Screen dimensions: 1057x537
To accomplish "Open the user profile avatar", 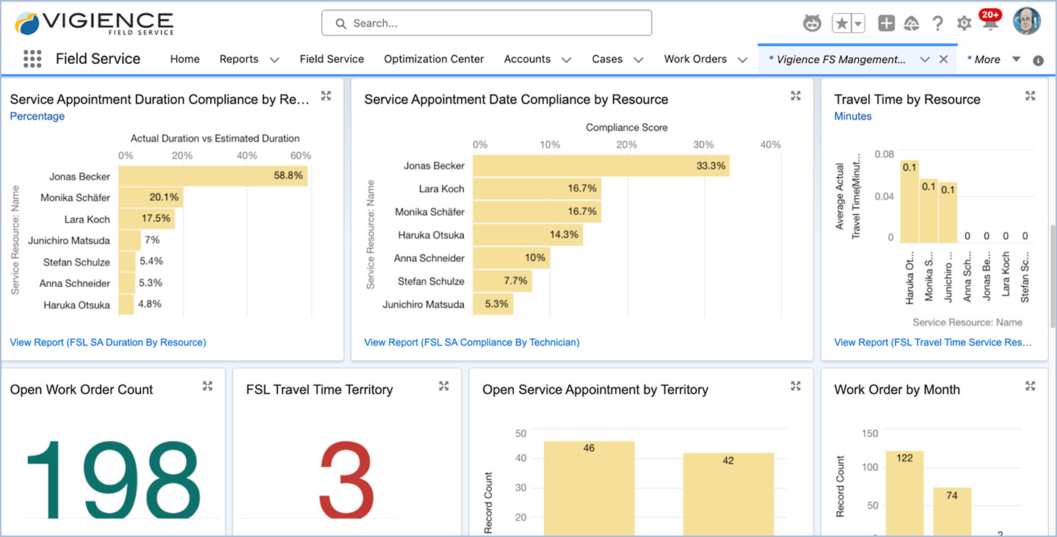I will pyautogui.click(x=1026, y=22).
